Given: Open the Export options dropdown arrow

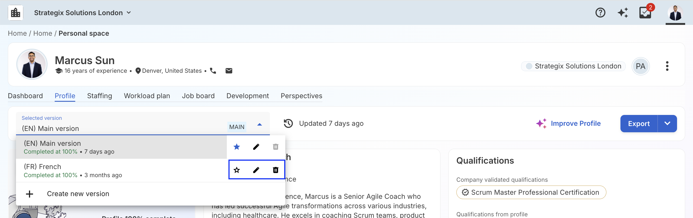Looking at the screenshot, I should pyautogui.click(x=667, y=123).
